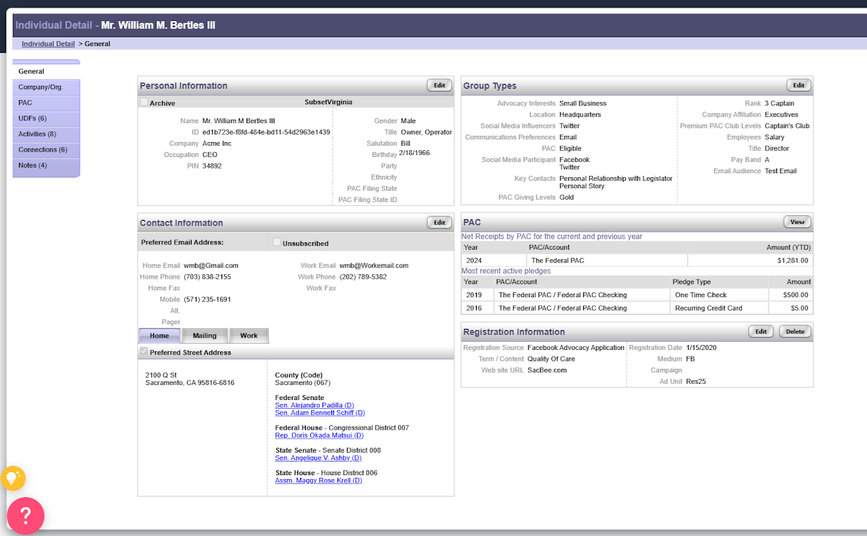Edit the Contact Information section
867x536 pixels.
(440, 223)
